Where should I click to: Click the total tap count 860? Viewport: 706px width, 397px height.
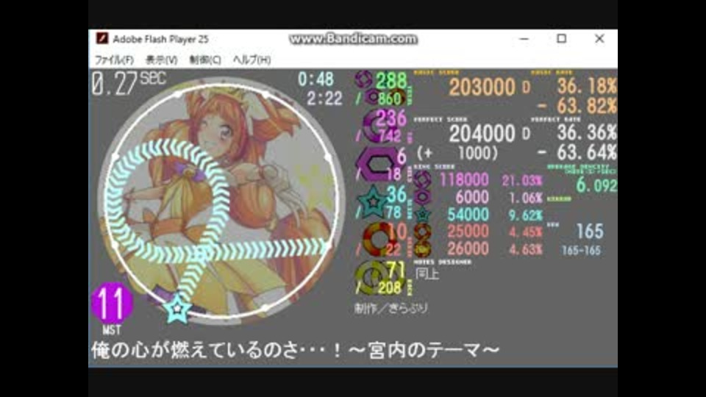[x=390, y=99]
